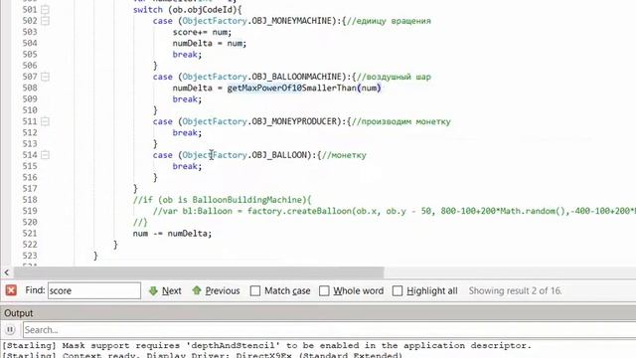This screenshot has width=636, height=358.
Task: Click 'OBJ_MONEYPRODUCER' in line 511
Action: click(x=294, y=121)
